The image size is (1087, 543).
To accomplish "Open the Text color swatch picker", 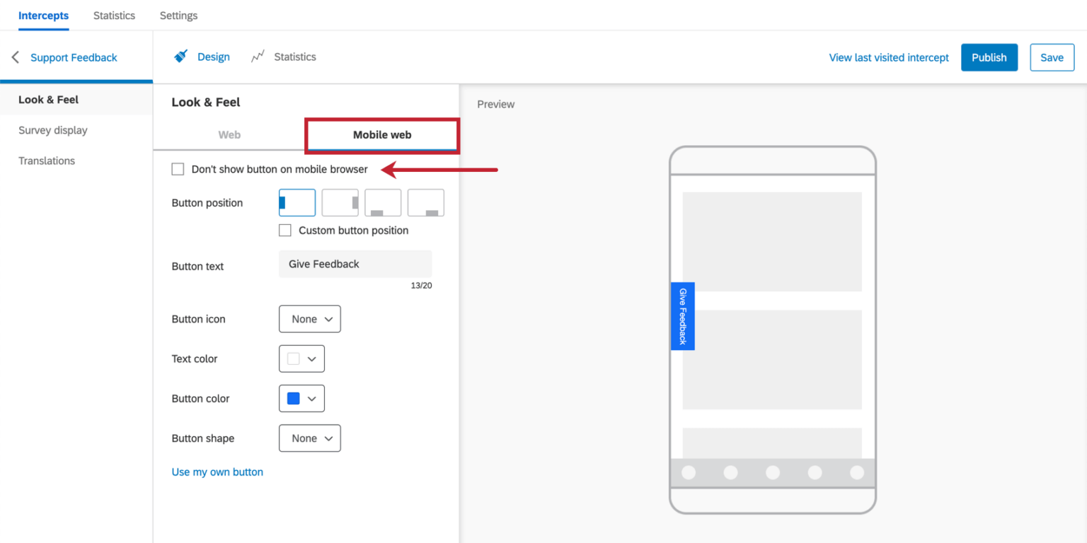I will tap(301, 358).
